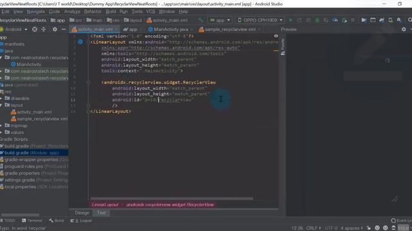Switch to sample_recyclarview.xml editor tab
Viewport: 412px width, 231px height.
click(x=230, y=30)
